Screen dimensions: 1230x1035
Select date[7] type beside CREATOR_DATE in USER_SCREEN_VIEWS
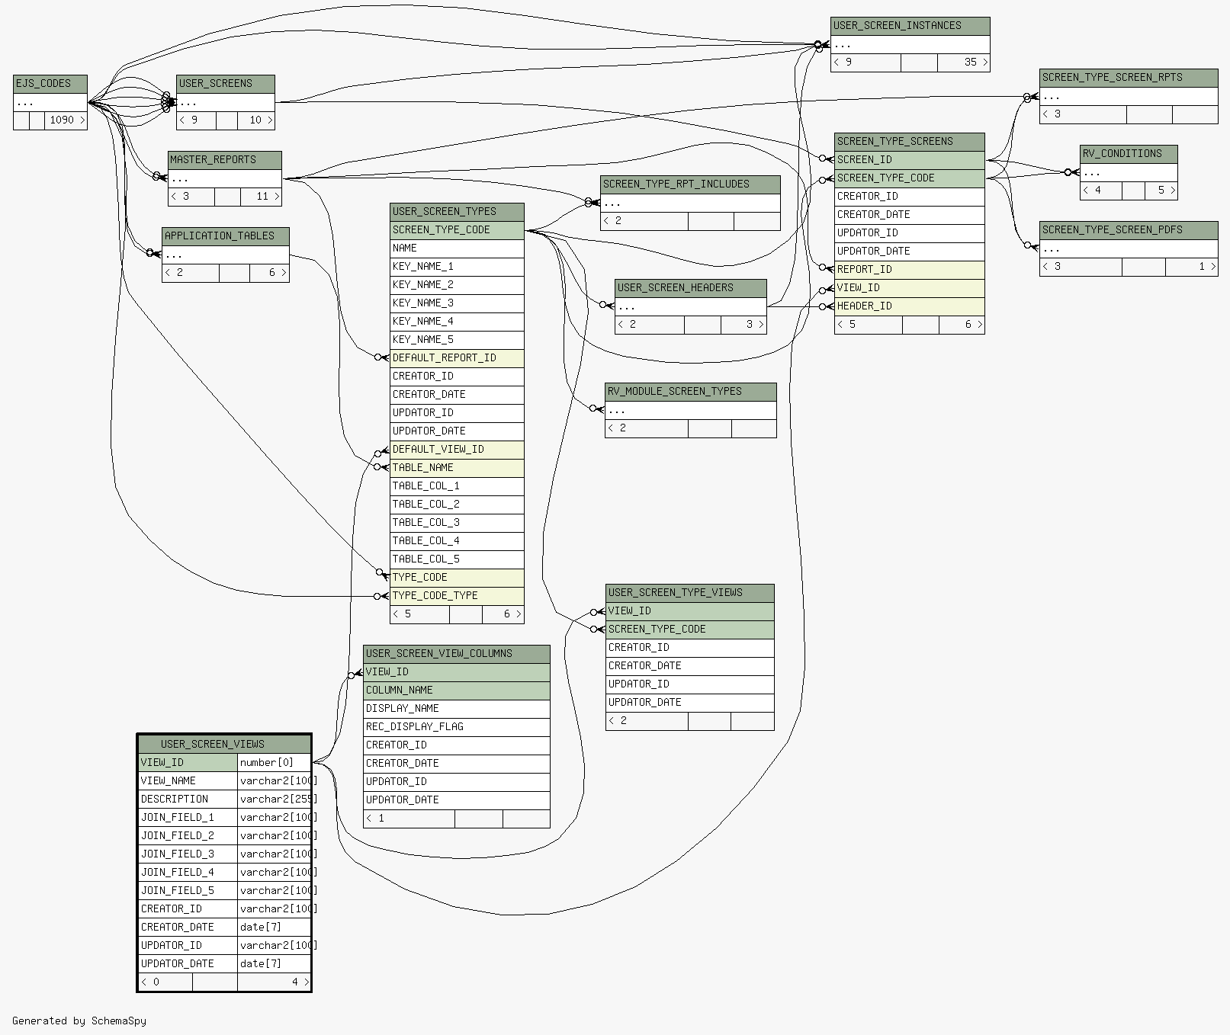tap(274, 928)
